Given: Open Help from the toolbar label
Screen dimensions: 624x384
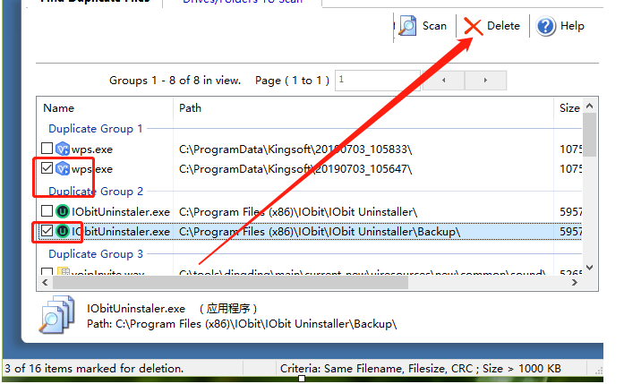Looking at the screenshot, I should click(572, 26).
